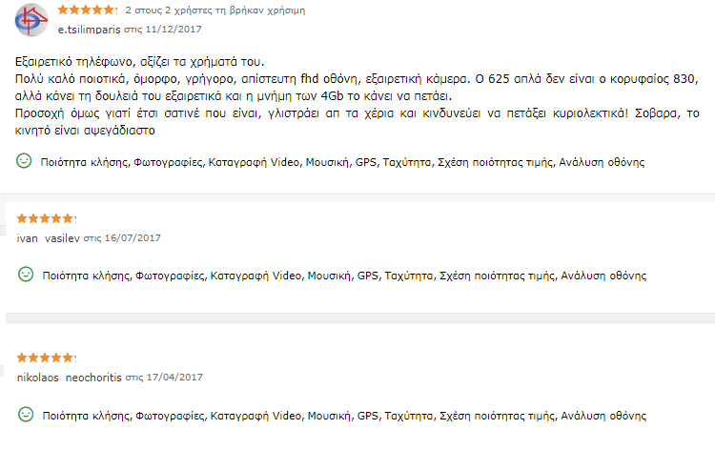Click pros list in ivan vasilev review
715x450 pixels.
(343, 276)
